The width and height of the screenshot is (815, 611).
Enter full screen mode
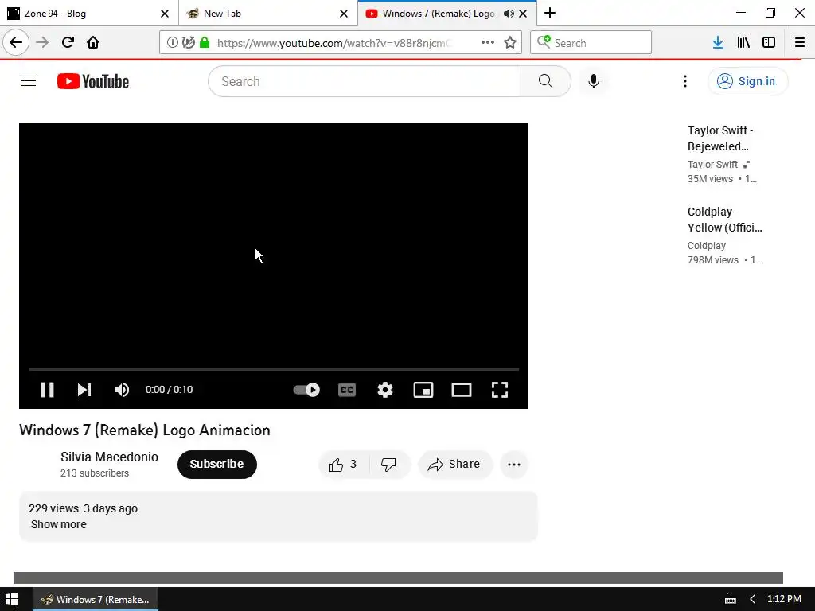(x=500, y=390)
